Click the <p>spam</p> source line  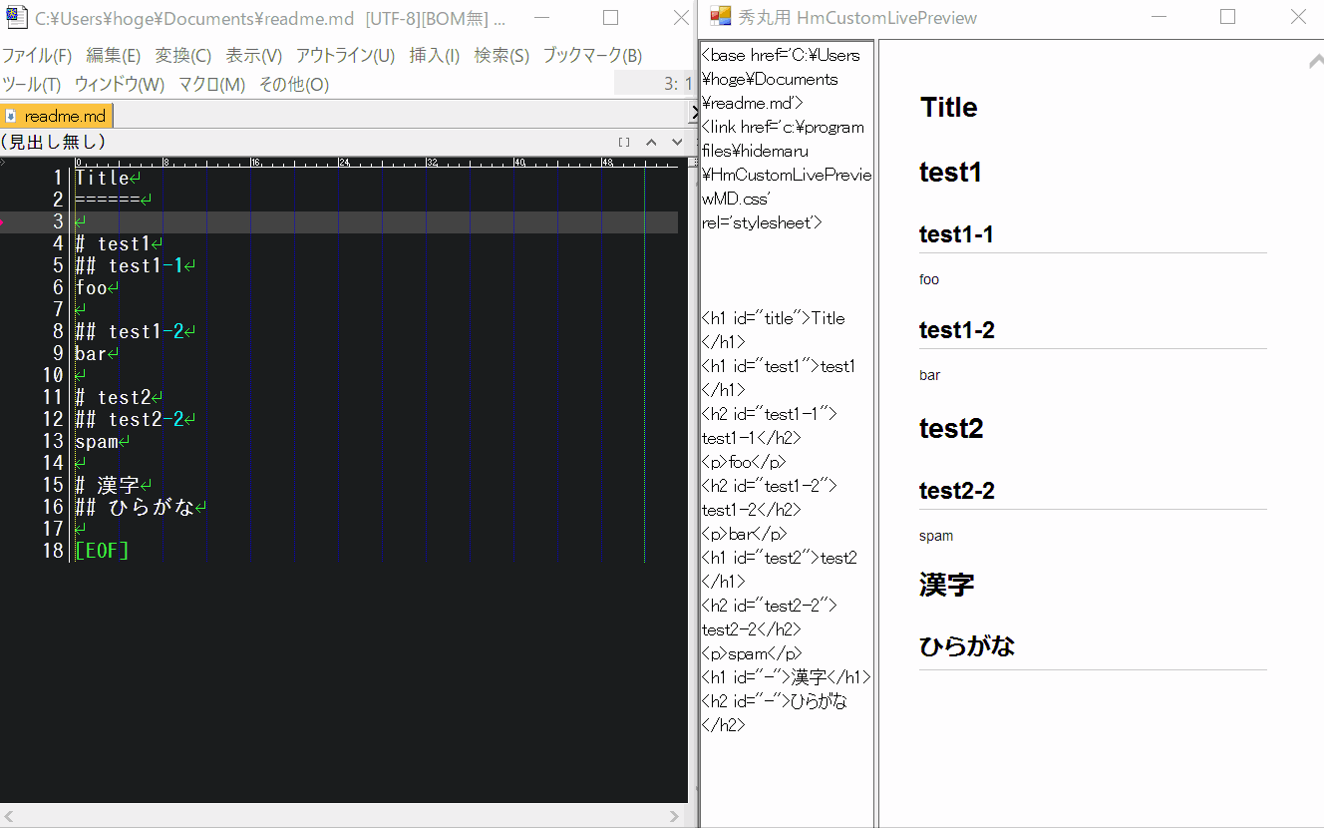pos(752,653)
